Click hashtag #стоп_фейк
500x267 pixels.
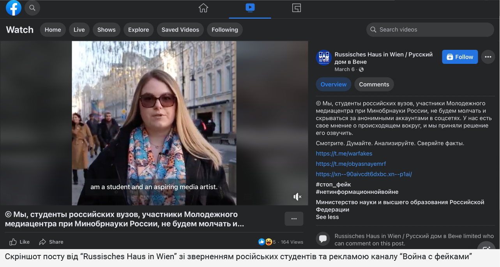(x=333, y=184)
